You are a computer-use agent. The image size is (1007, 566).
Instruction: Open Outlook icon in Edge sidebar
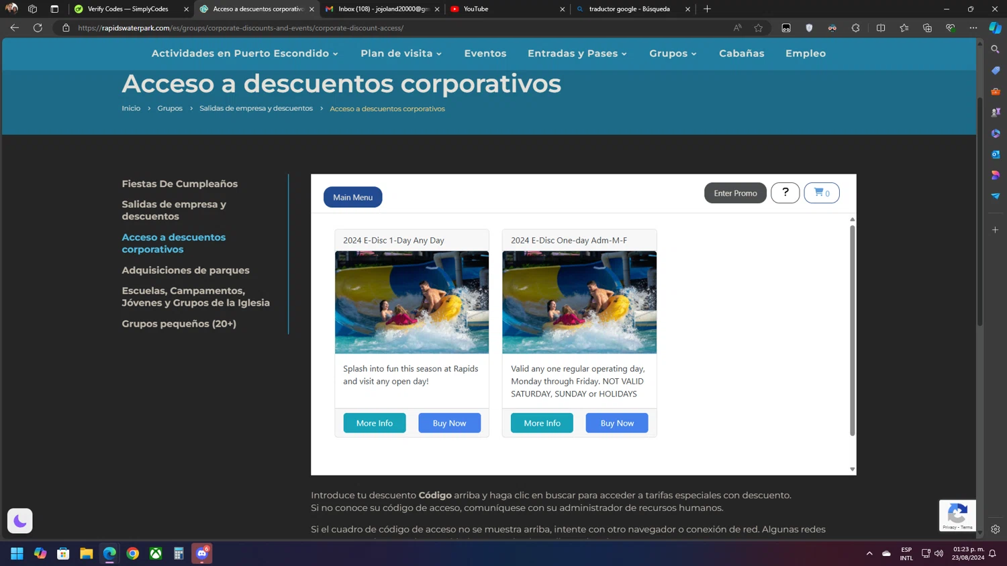pos(995,154)
